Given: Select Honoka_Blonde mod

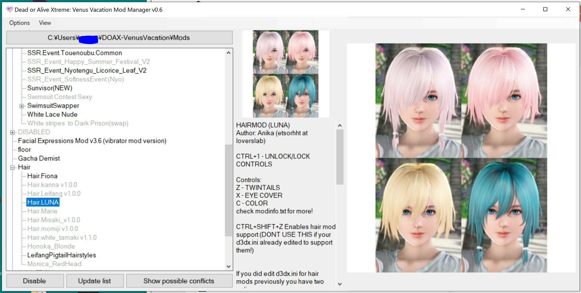Looking at the screenshot, I should (51, 246).
